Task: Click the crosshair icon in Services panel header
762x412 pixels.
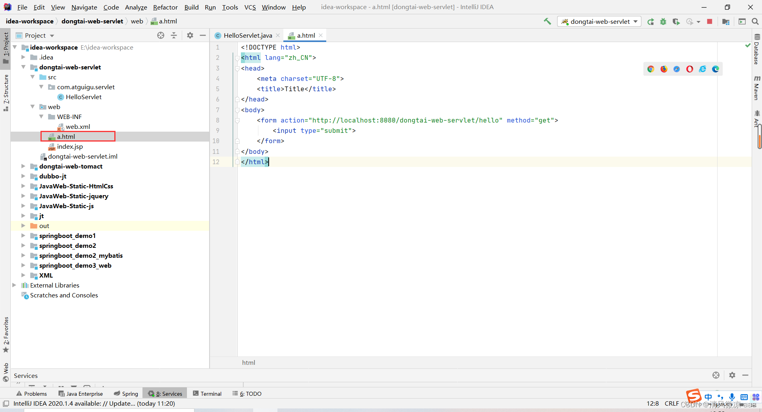Action: 716,375
